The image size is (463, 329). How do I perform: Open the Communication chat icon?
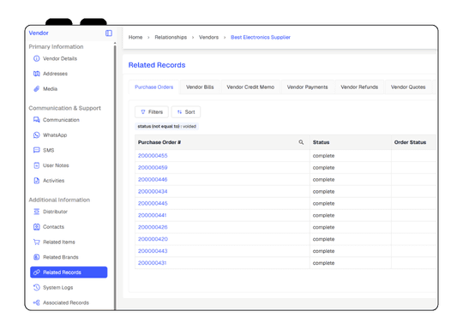36,120
